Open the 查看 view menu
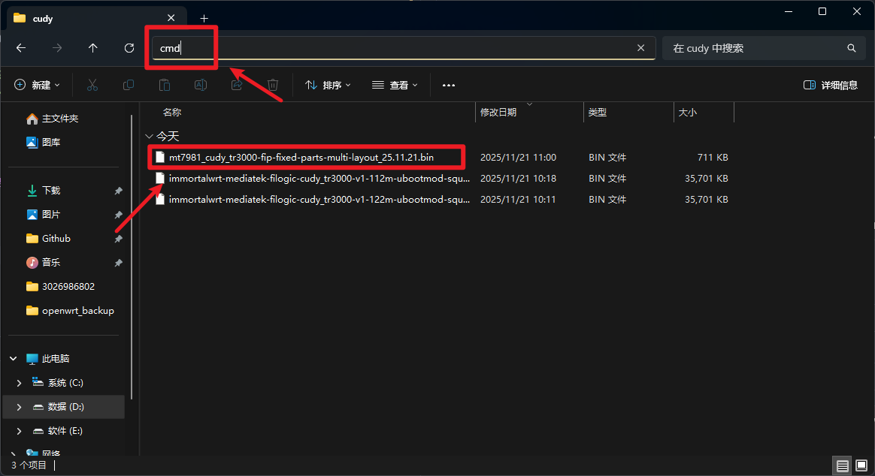The width and height of the screenshot is (875, 476). 395,86
